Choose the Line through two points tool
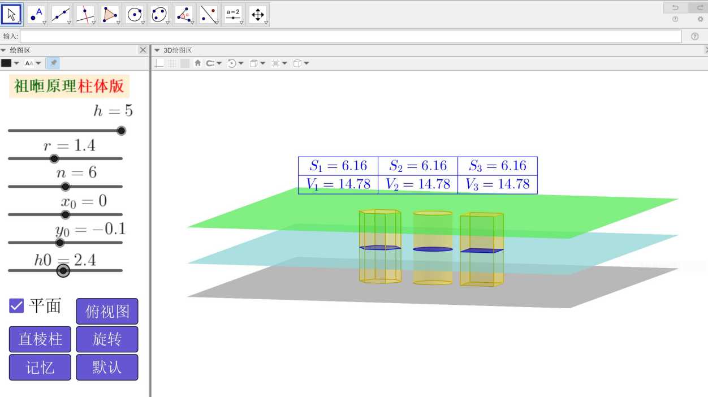The width and height of the screenshot is (708, 397). 61,15
